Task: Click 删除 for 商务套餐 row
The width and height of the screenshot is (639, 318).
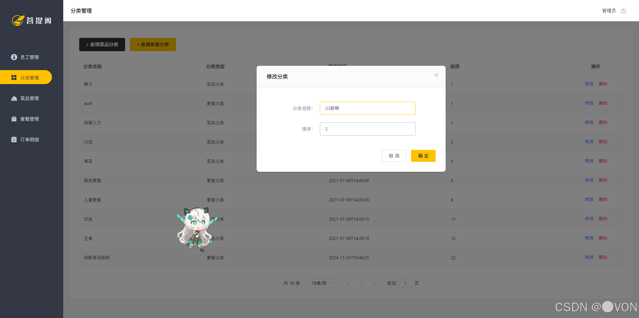Action: pos(603,180)
